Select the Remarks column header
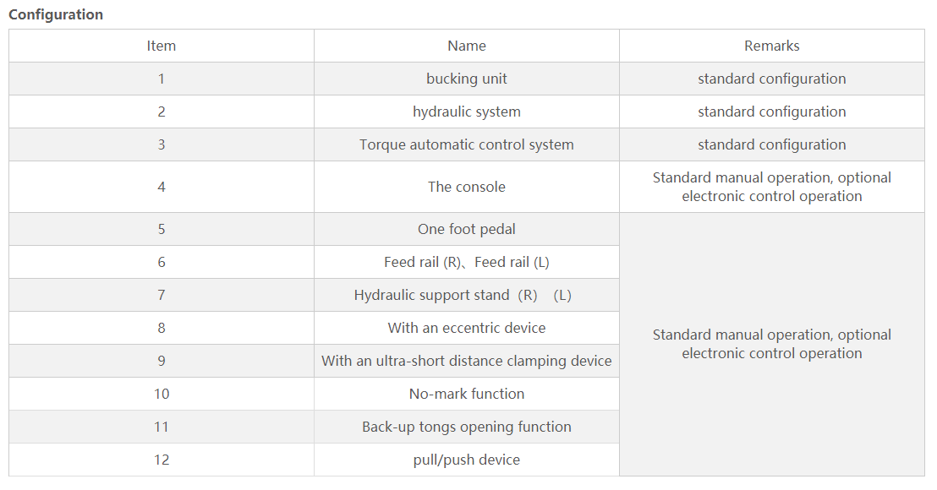The height and width of the screenshot is (490, 937). [x=771, y=46]
